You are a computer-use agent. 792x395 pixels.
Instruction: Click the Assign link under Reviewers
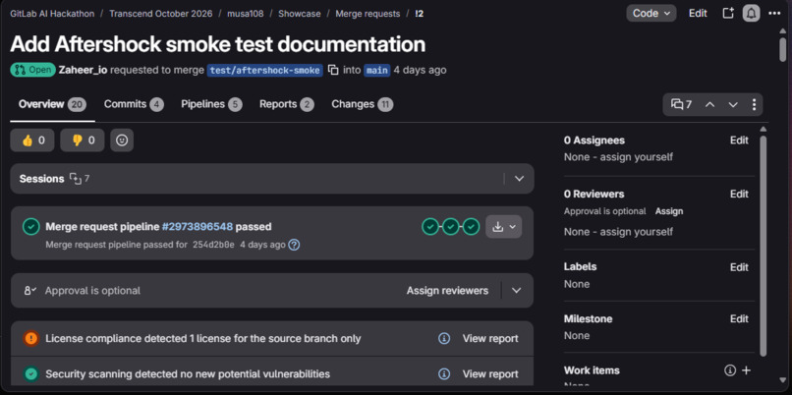pos(669,211)
